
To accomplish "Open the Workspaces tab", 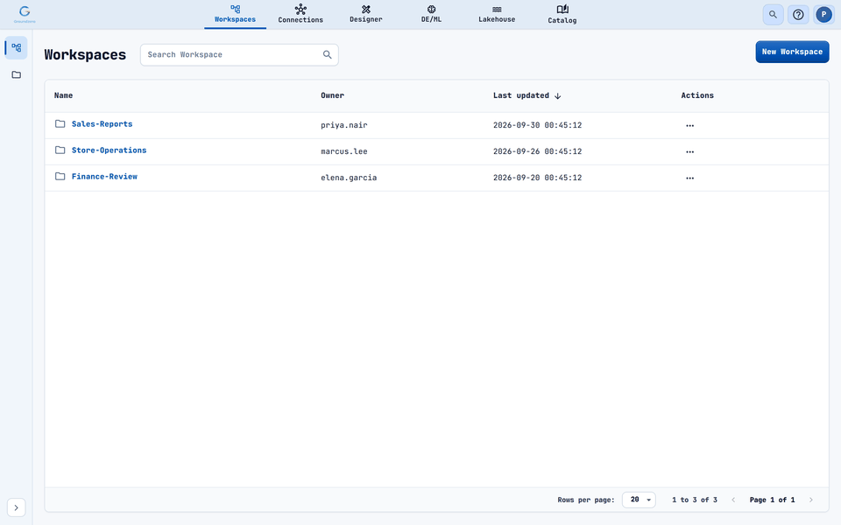I will [x=235, y=15].
